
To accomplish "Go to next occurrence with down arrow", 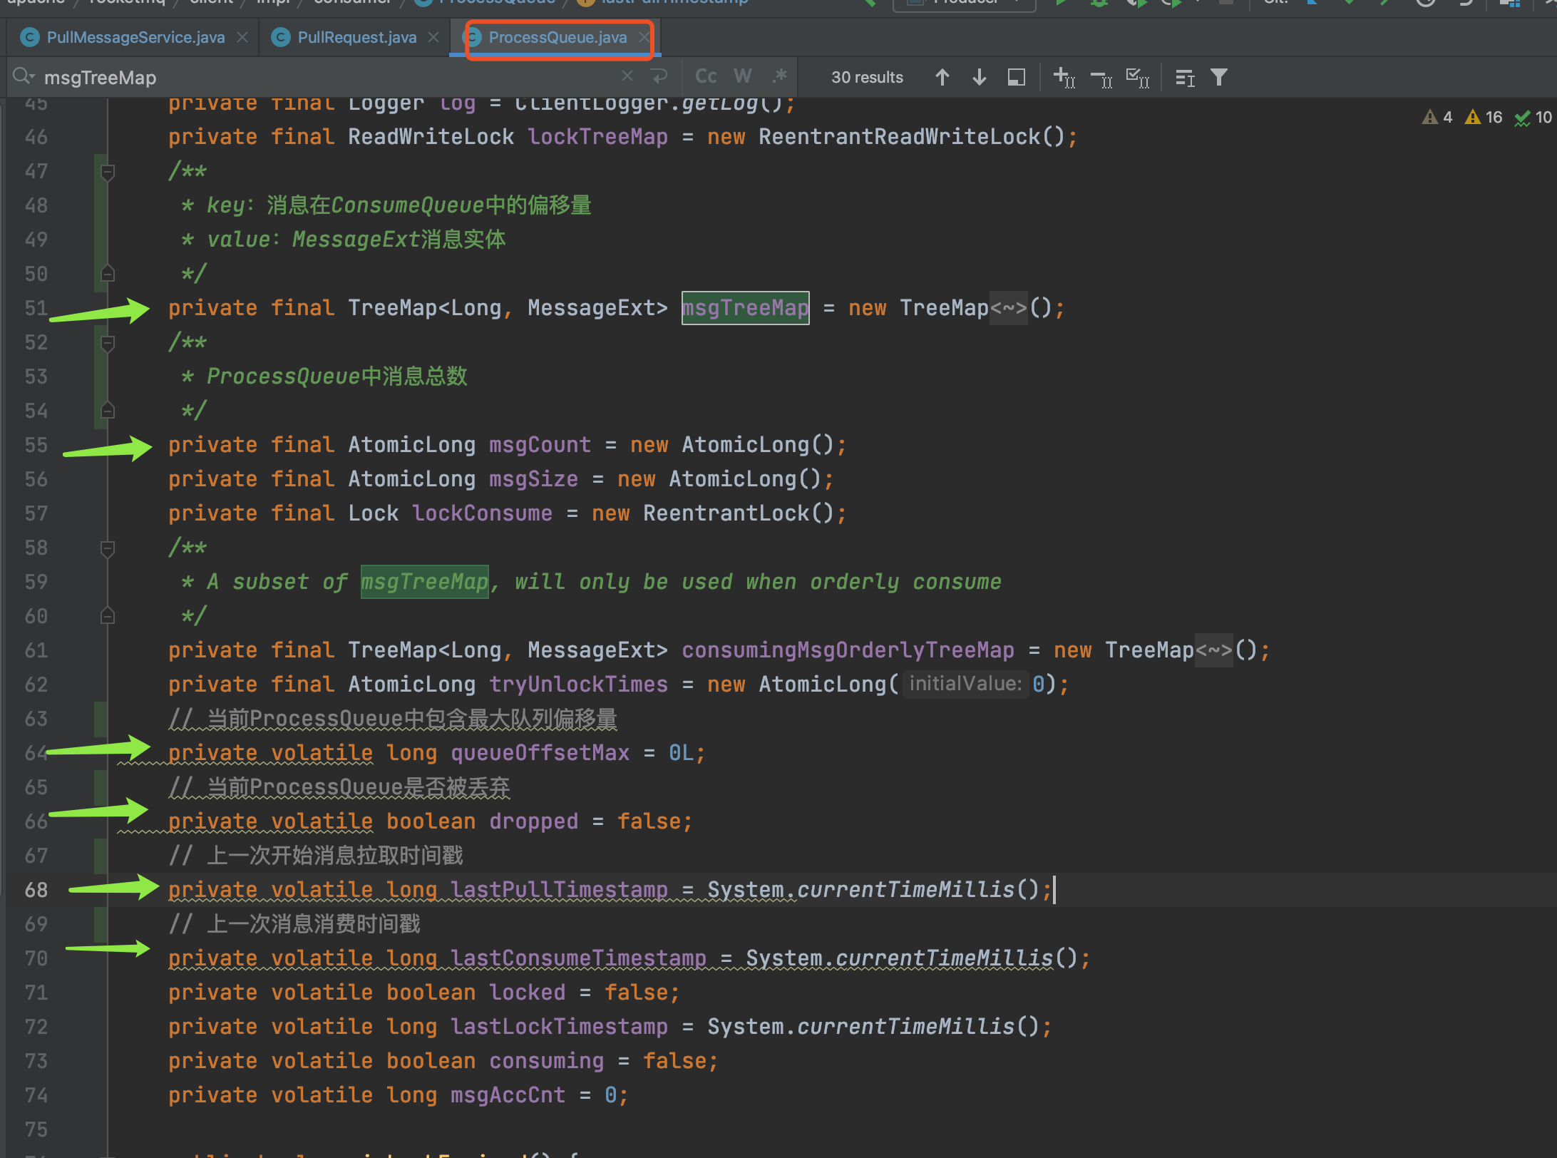I will pos(980,77).
